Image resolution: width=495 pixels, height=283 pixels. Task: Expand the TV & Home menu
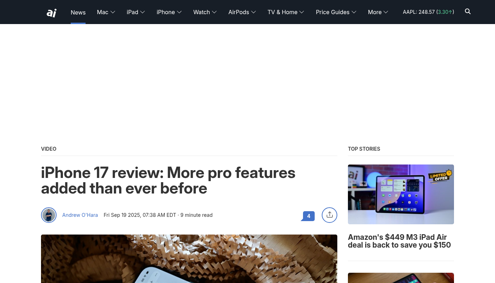coord(286,12)
